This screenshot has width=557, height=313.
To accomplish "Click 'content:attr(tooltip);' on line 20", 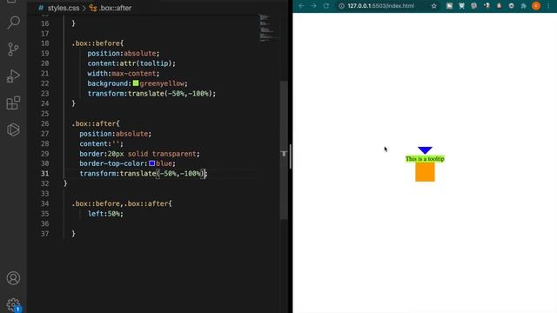I will 131,63.
